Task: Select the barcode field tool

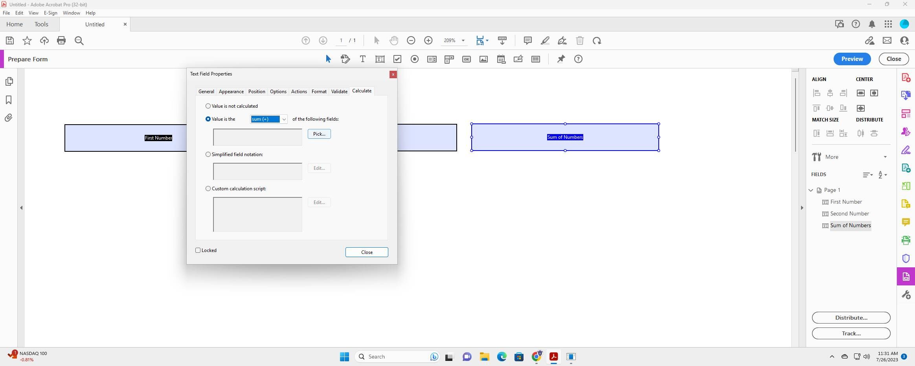Action: coord(535,59)
